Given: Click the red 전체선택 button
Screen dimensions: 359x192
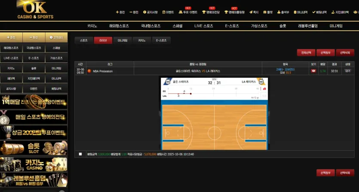Looking at the screenshot, I should pos(306,53).
